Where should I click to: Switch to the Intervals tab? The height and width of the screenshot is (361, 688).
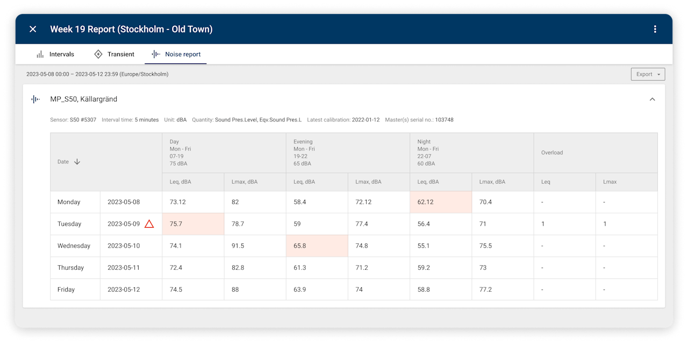pos(55,54)
